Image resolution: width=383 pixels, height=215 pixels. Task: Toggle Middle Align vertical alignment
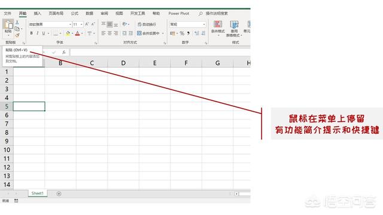coord(110,24)
